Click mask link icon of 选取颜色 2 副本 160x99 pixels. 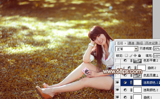[x=131, y=82]
